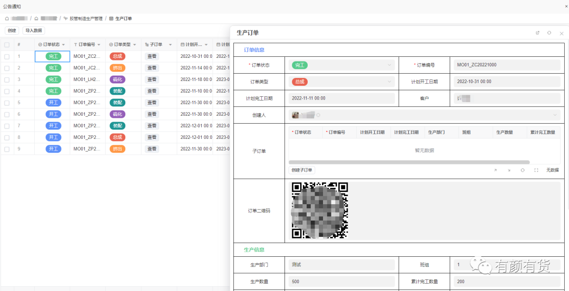569x291 pixels.
Task: Click the 子订单 table horizontal scrollbar
Action: [409, 162]
